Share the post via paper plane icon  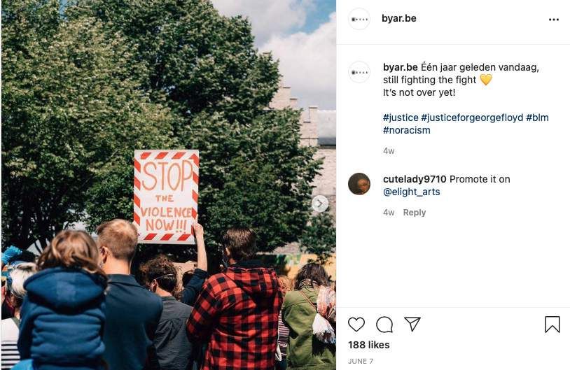(412, 324)
